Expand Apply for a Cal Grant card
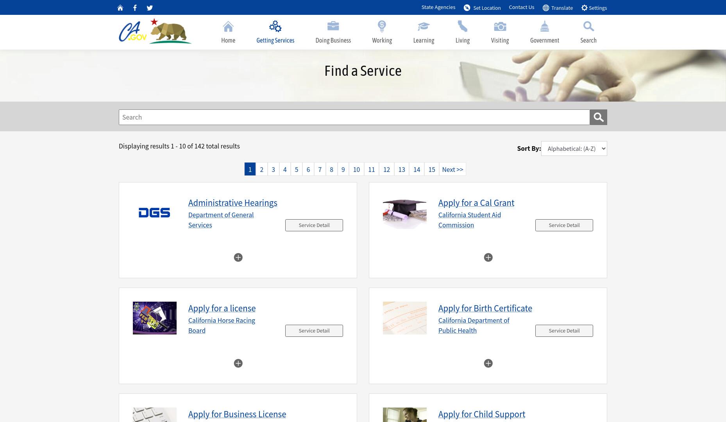The width and height of the screenshot is (726, 422). (488, 257)
